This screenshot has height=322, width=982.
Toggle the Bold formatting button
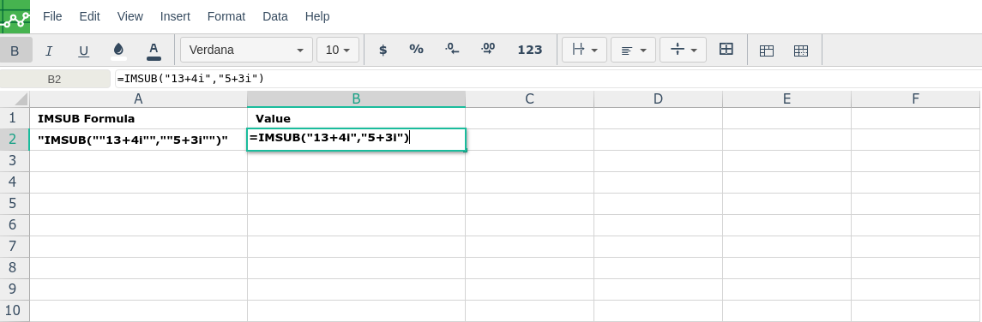[15, 50]
